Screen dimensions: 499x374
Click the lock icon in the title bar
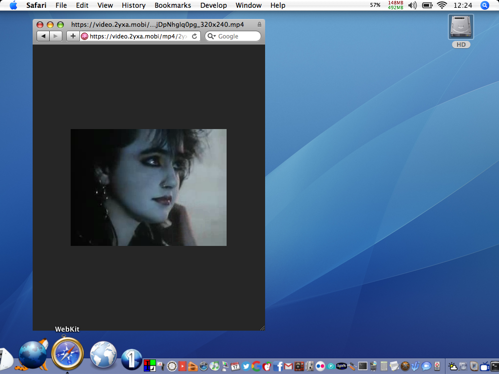[x=259, y=24]
